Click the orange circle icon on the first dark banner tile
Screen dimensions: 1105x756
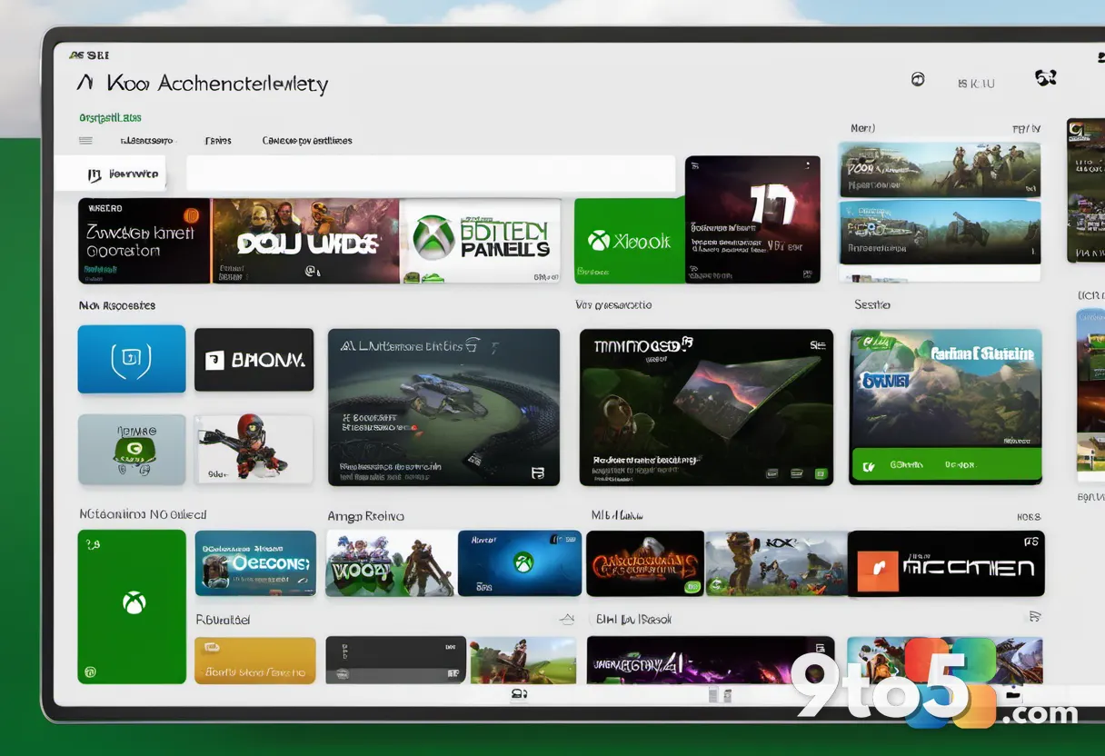(191, 215)
